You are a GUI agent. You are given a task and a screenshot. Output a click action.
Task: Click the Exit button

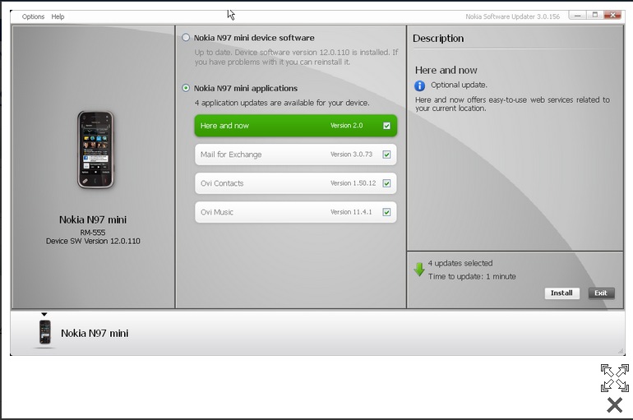[x=601, y=293]
